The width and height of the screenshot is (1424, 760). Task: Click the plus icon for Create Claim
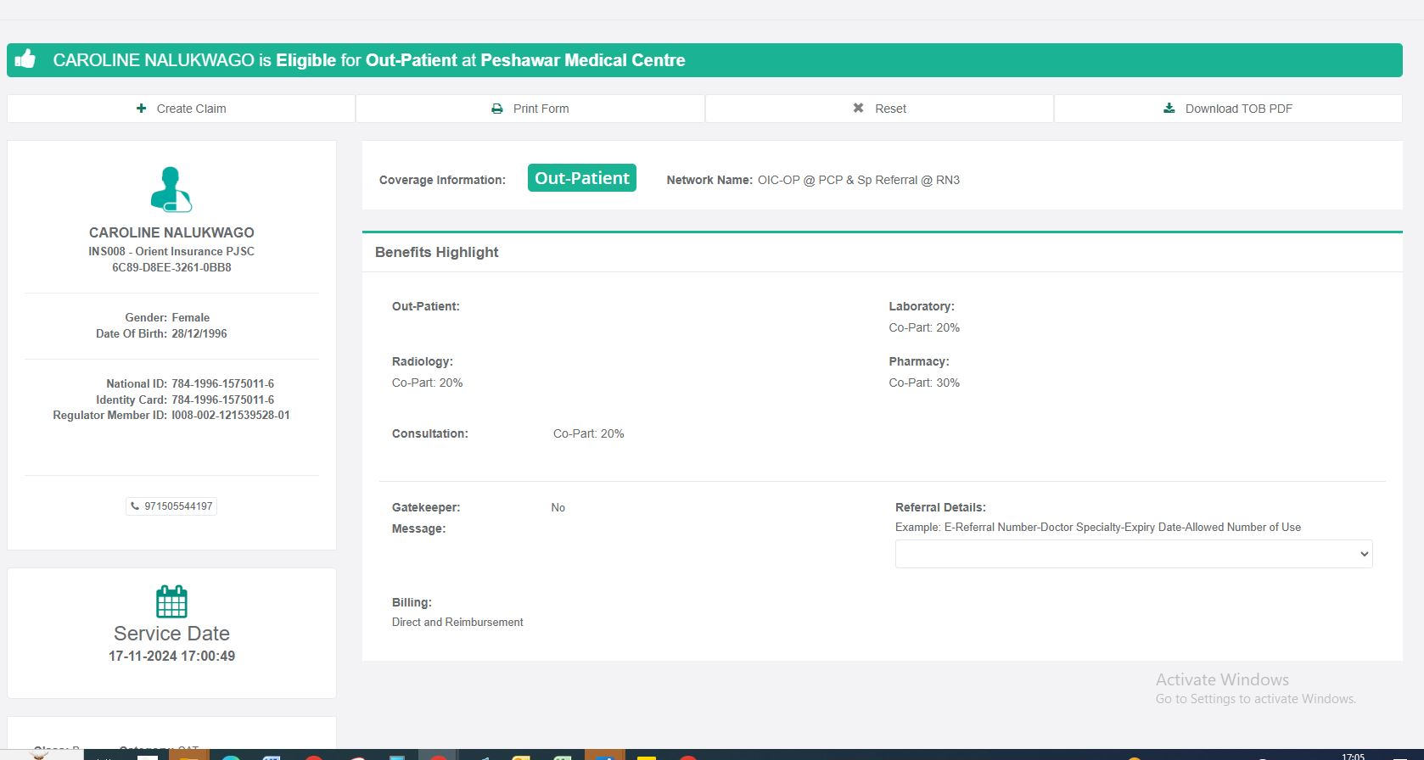[x=141, y=109]
